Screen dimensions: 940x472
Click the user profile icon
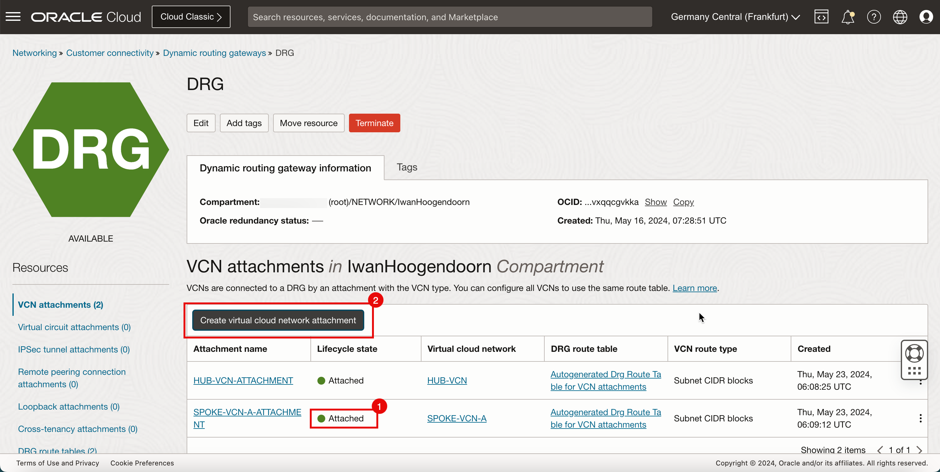pos(926,17)
